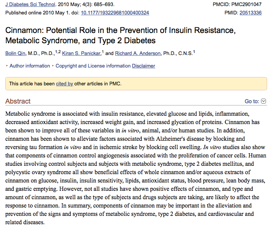Screen dimensions: 269x228
Task: Open author Richard A. Anderson's link
Action: pos(138,53)
